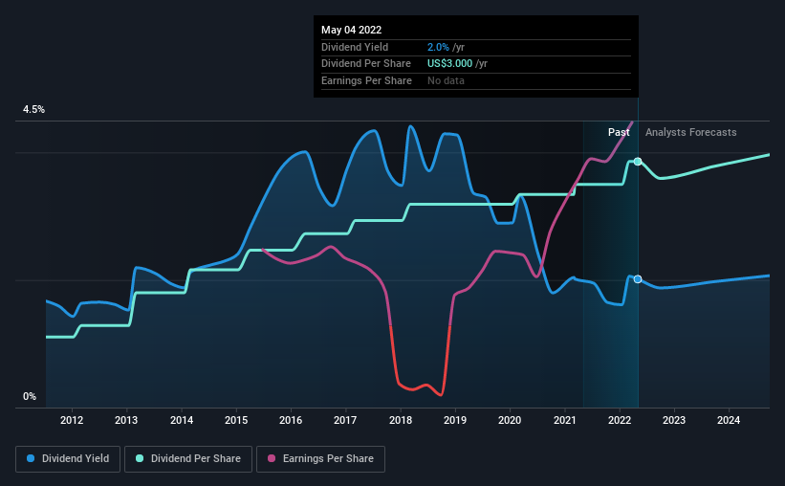Click the tooltip 'Earnings Per Share' row label
The image size is (785, 486).
(x=366, y=80)
